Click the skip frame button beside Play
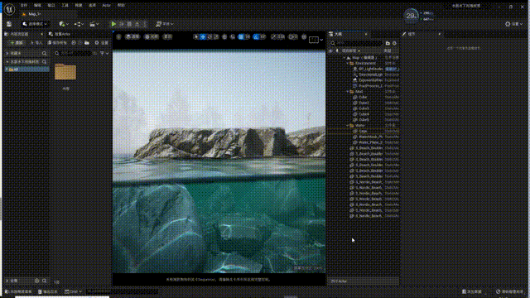530x298 pixels. click(122, 24)
